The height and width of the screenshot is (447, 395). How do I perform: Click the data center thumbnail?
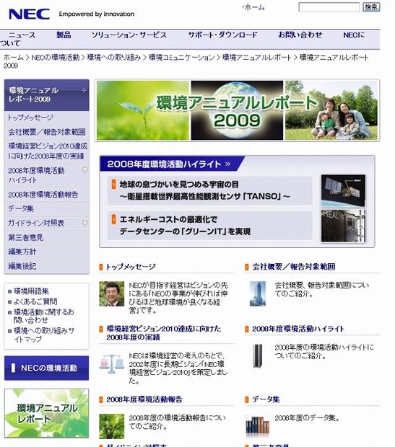point(343,226)
